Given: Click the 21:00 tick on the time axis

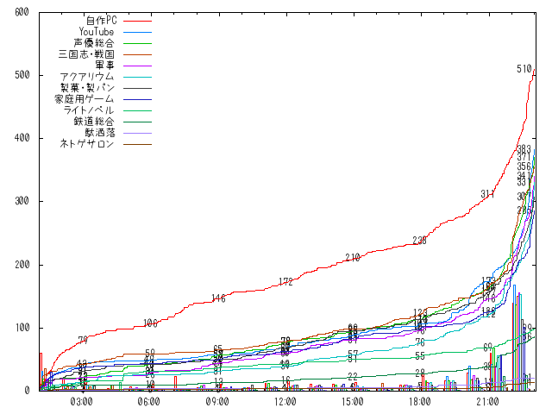Looking at the screenshot, I should pos(487,402).
